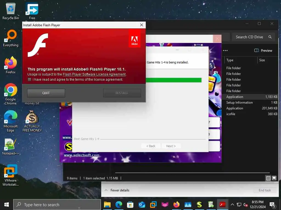Open Microsoft Store from the taskbar
Image resolution: width=281 pixels, height=210 pixels.
[x=130, y=205]
